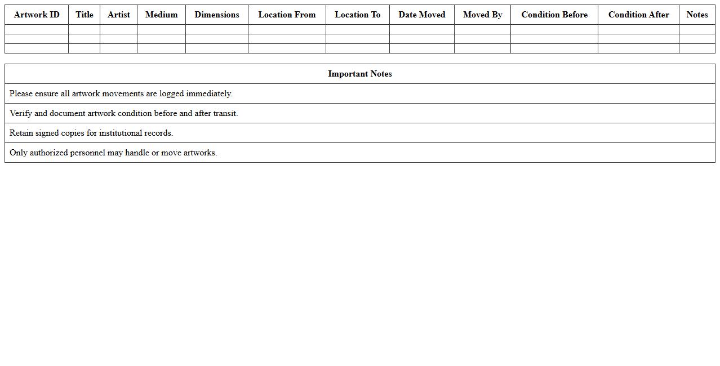This screenshot has width=720, height=366.
Task: Select the note about logging movements immediately
Action: [121, 93]
